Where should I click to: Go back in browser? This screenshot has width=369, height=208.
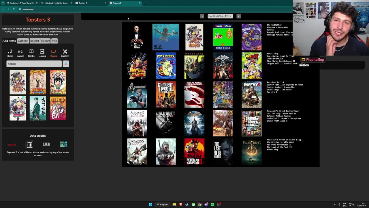(3, 9)
